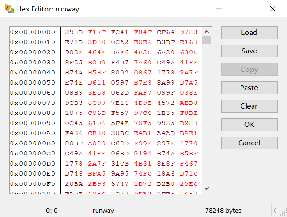Click hex word 3D80

[x=97, y=42]
